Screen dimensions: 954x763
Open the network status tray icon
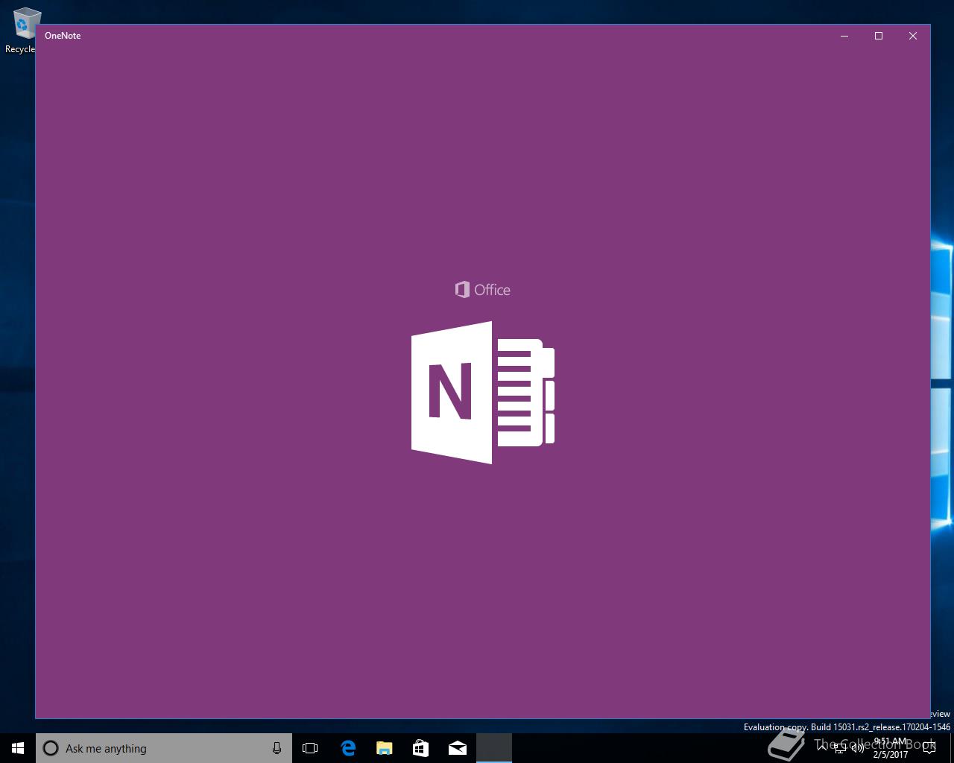pyautogui.click(x=840, y=748)
